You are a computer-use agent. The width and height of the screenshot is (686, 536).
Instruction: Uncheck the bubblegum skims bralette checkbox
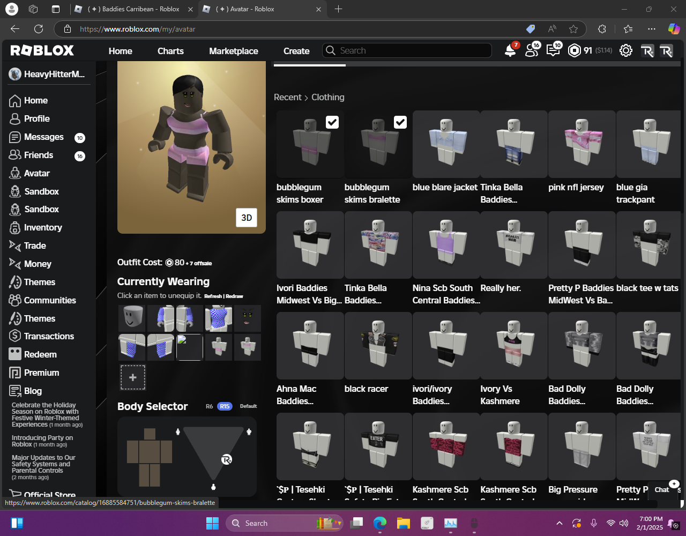tap(400, 122)
